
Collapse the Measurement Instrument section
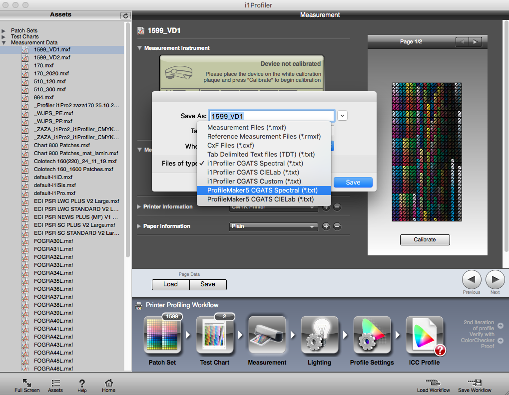(x=139, y=48)
